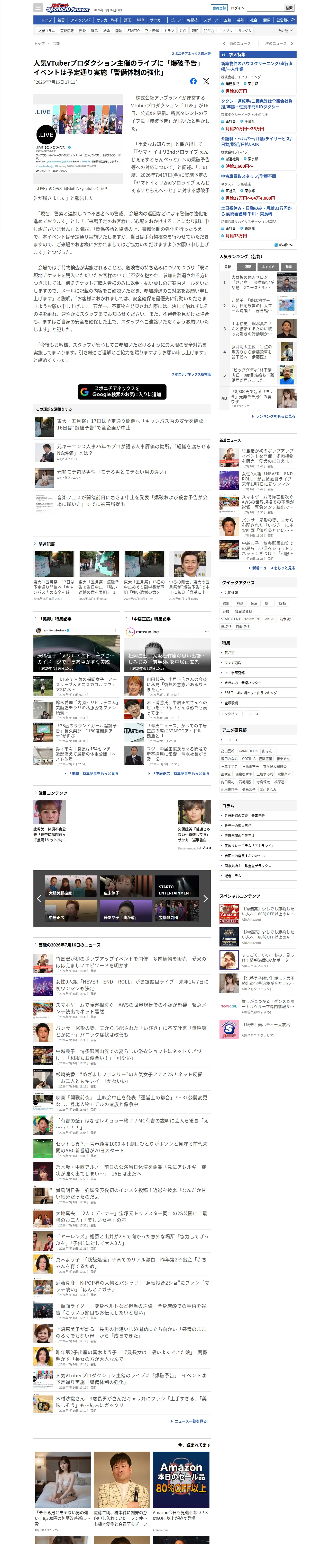Click the right arrow in main navigation
This screenshot has width=330, height=1544.
point(294,20)
